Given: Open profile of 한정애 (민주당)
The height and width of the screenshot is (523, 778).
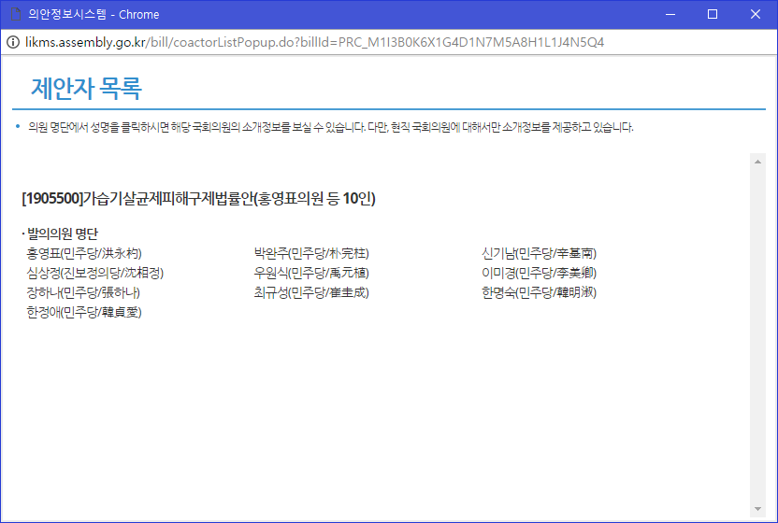Looking at the screenshot, I should click(84, 312).
